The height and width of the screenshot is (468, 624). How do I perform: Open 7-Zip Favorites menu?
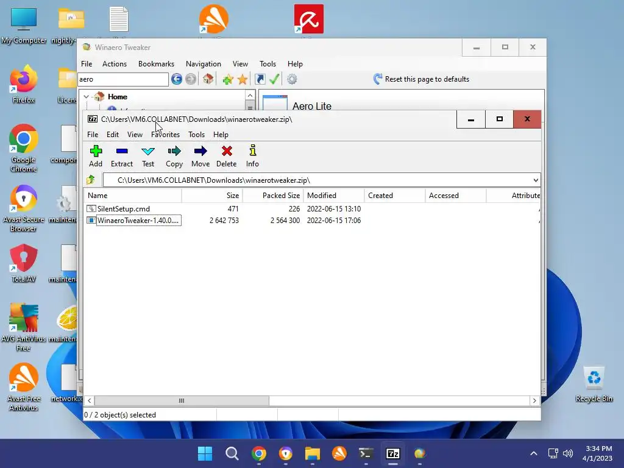(166, 135)
